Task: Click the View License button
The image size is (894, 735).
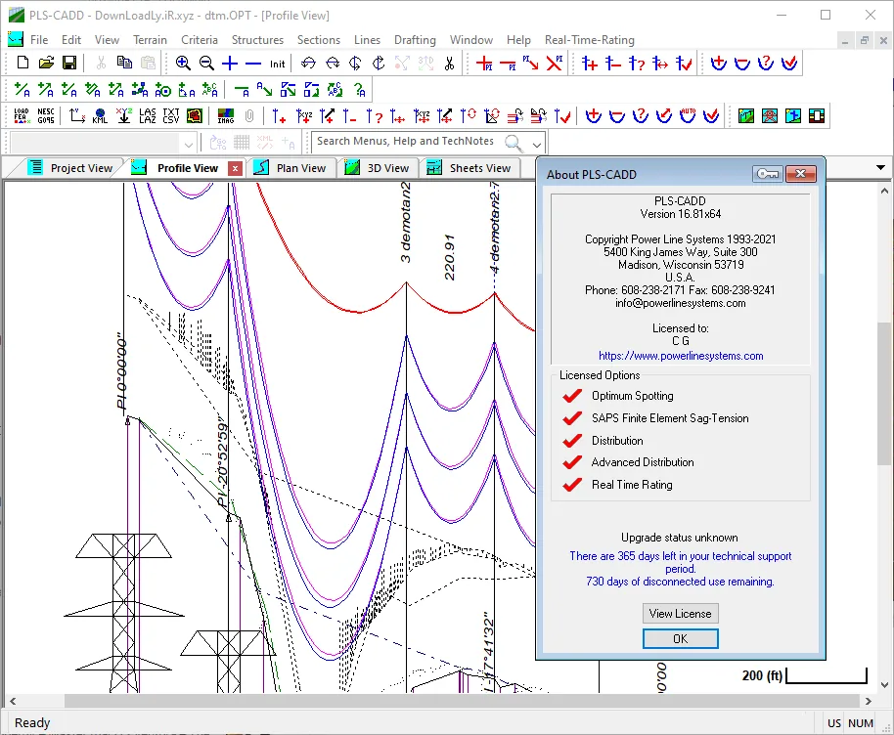Action: pyautogui.click(x=680, y=614)
